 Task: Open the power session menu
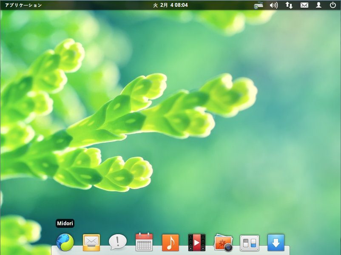click(333, 5)
